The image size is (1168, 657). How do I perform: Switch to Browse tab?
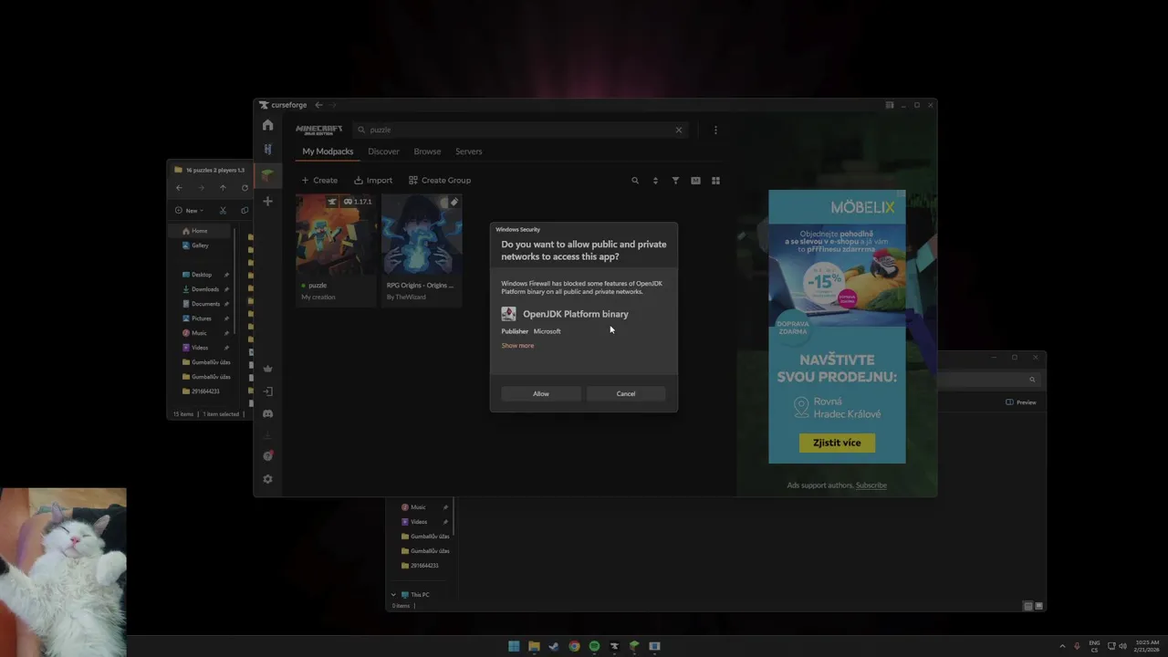(427, 151)
